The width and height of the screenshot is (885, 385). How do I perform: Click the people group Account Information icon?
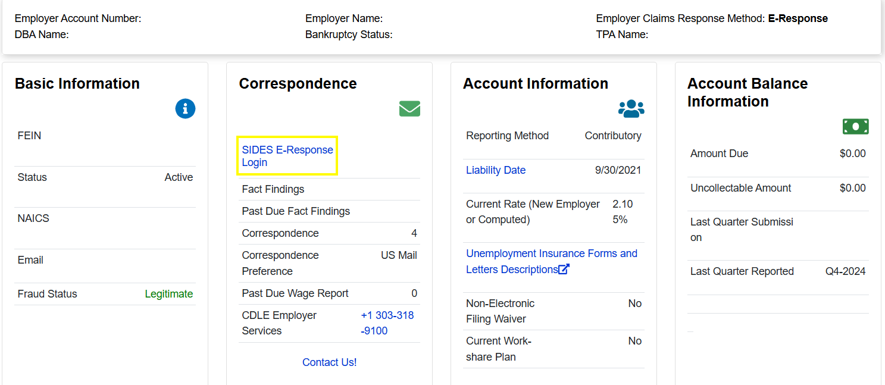pos(631,109)
